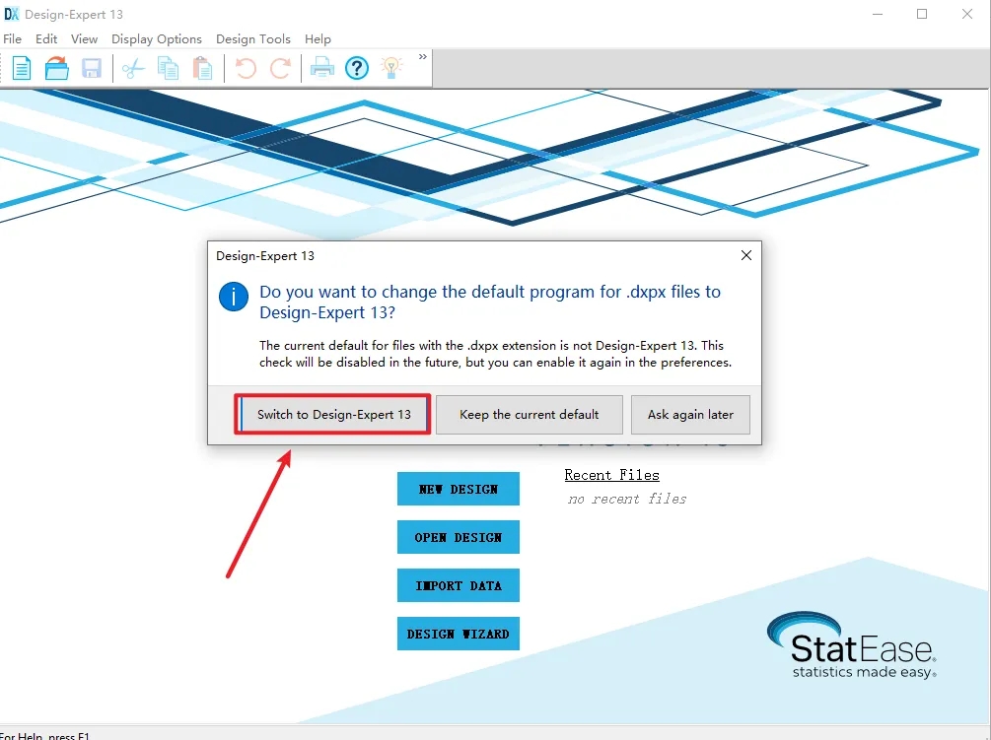Launch the DESIGN WIZARD button
The image size is (991, 740).
459,634
